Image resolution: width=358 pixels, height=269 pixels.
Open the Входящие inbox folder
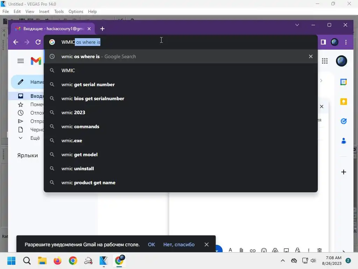click(x=26, y=96)
